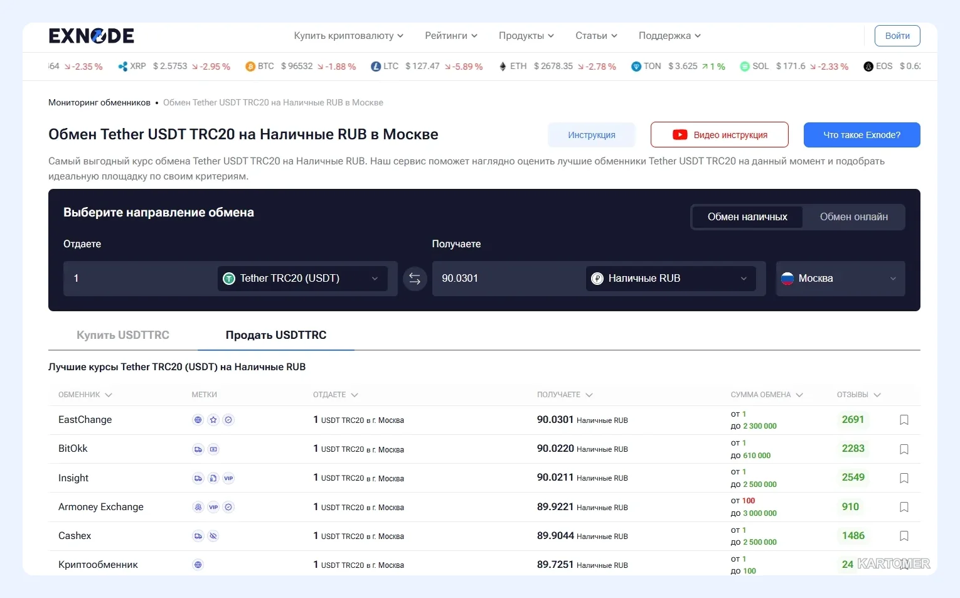Screen dimensions: 960x598
Task: Open the Поддержка menu
Action: point(669,36)
